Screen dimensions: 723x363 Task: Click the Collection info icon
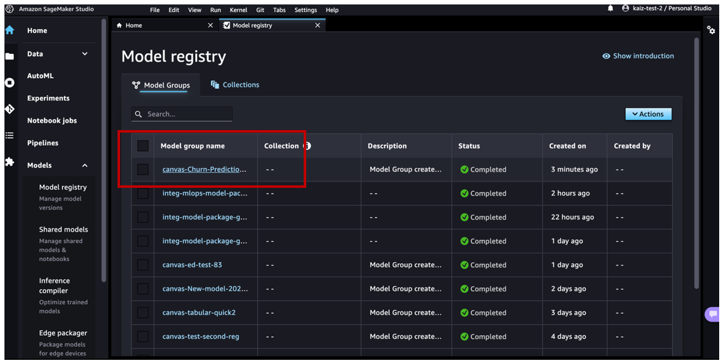307,145
